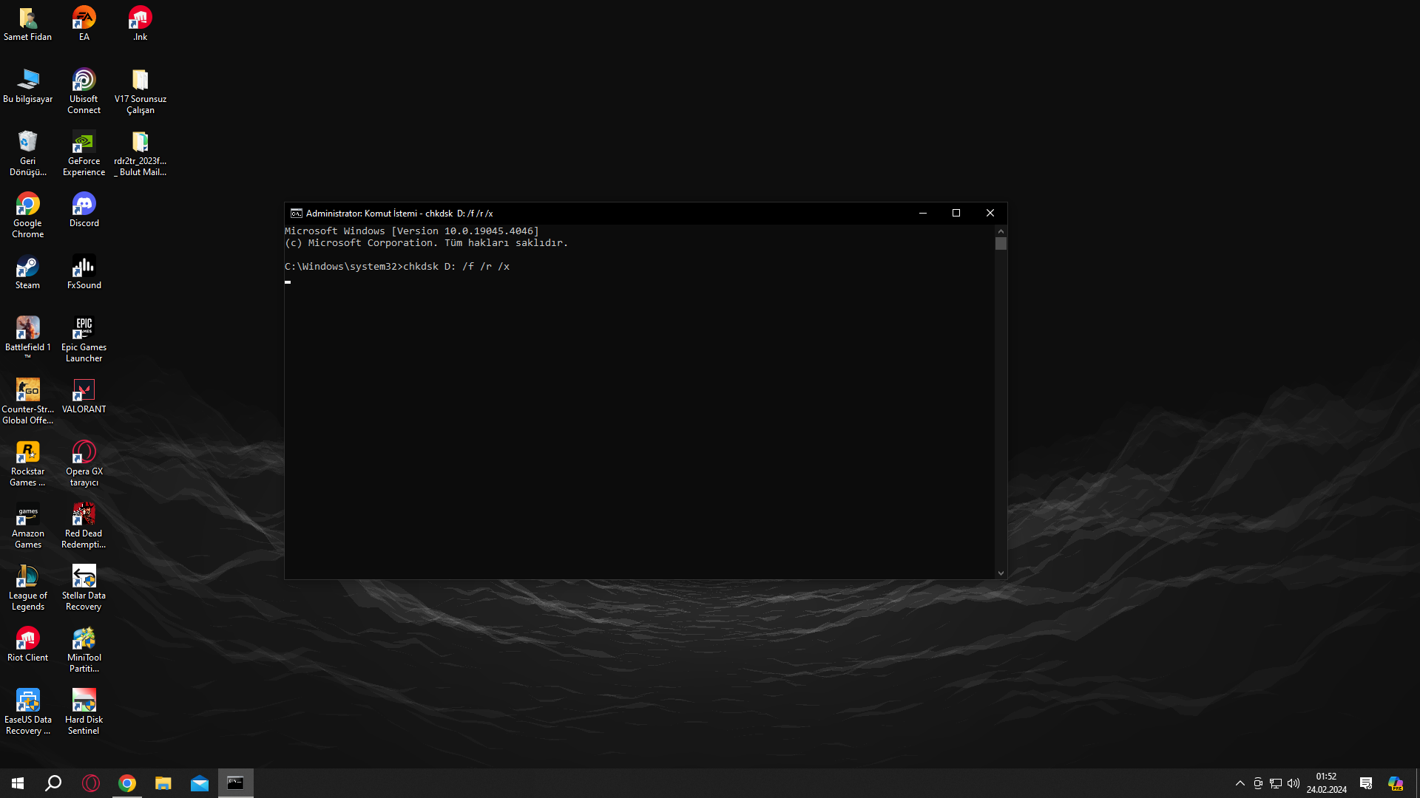
Task: Launch Google Chrome from desktop
Action: click(x=27, y=215)
